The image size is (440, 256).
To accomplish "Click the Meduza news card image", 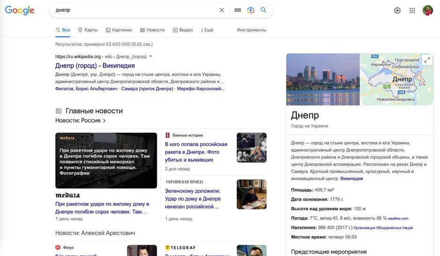I will (x=106, y=160).
